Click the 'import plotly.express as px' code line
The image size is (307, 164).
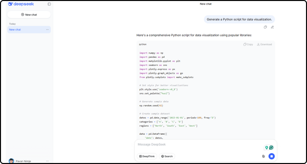(157, 69)
